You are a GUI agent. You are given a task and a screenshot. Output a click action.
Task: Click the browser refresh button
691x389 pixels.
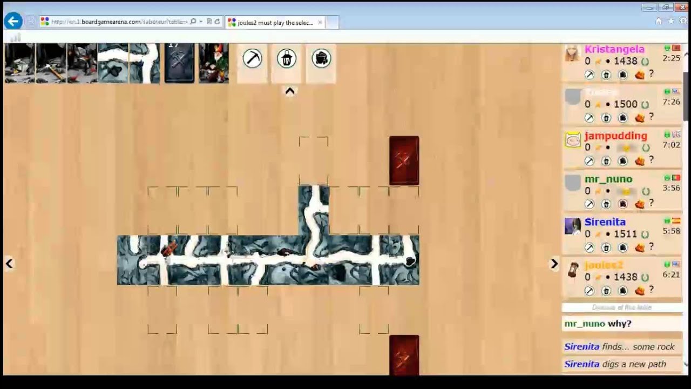pyautogui.click(x=217, y=22)
